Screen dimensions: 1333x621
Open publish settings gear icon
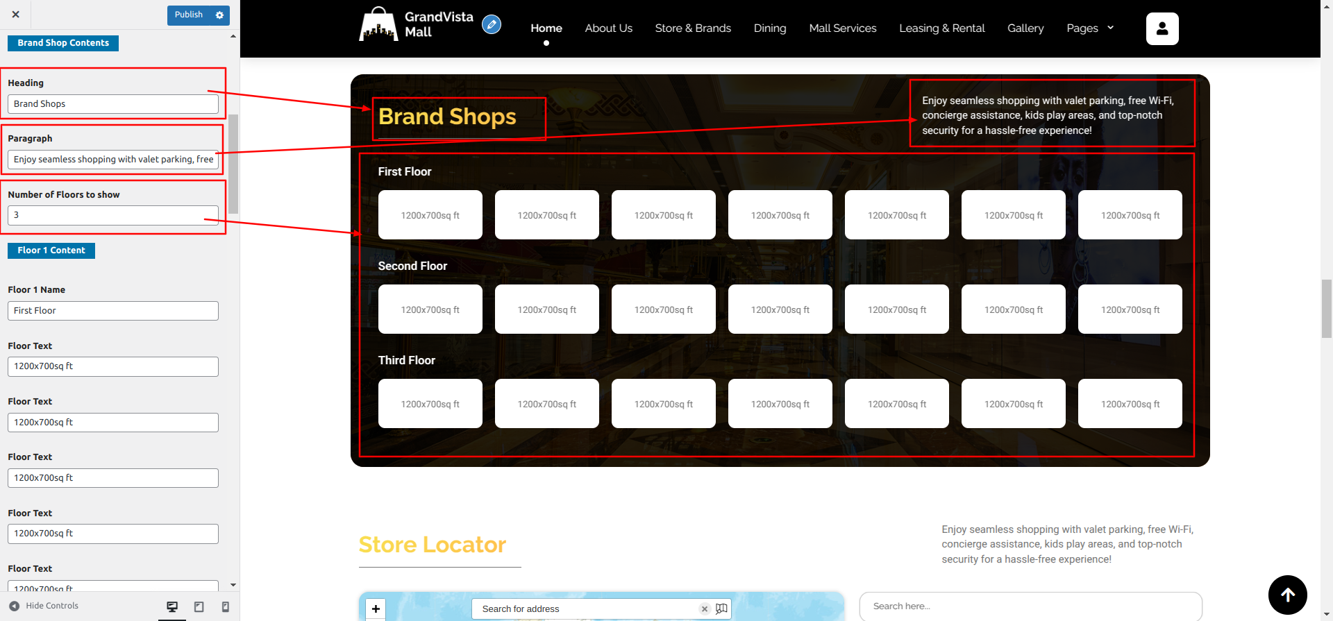(x=219, y=15)
